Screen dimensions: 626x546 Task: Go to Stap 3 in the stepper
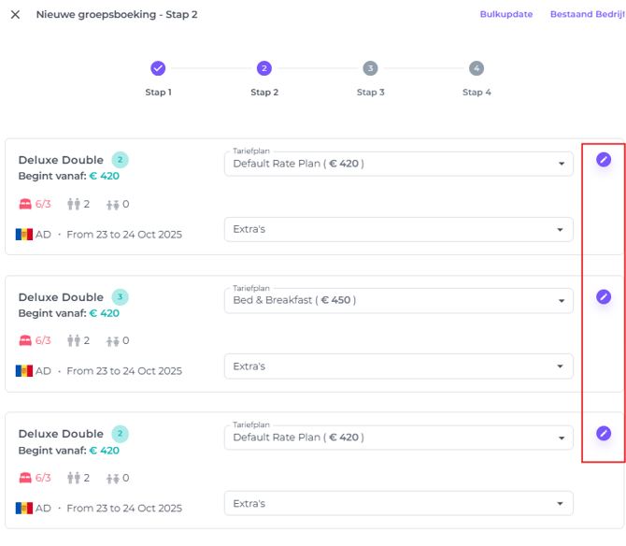pos(370,68)
